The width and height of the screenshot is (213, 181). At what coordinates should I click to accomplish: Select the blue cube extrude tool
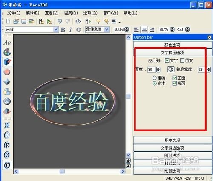pos(7,62)
